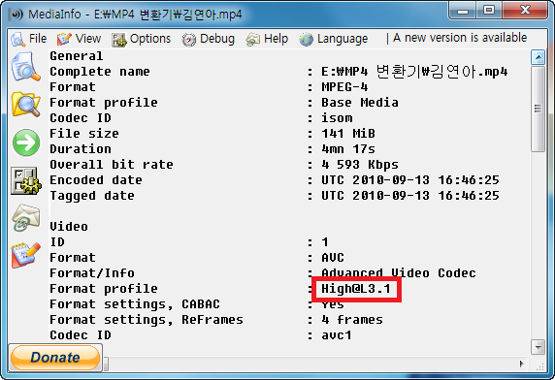Click the Tagged date UTC value
555x380 pixels.
pos(410,196)
